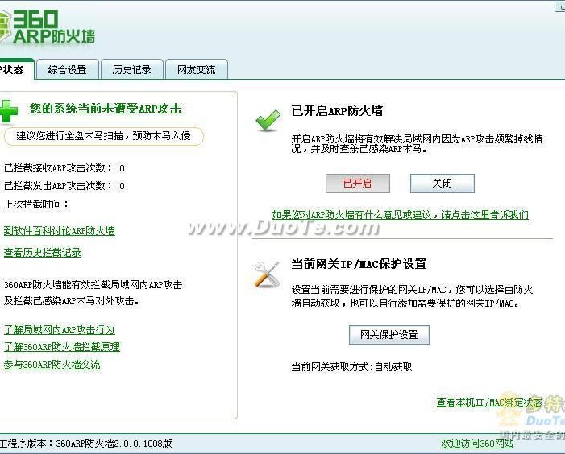
Task: Click the wrench and screwdriver tools icon
Action: (x=267, y=274)
